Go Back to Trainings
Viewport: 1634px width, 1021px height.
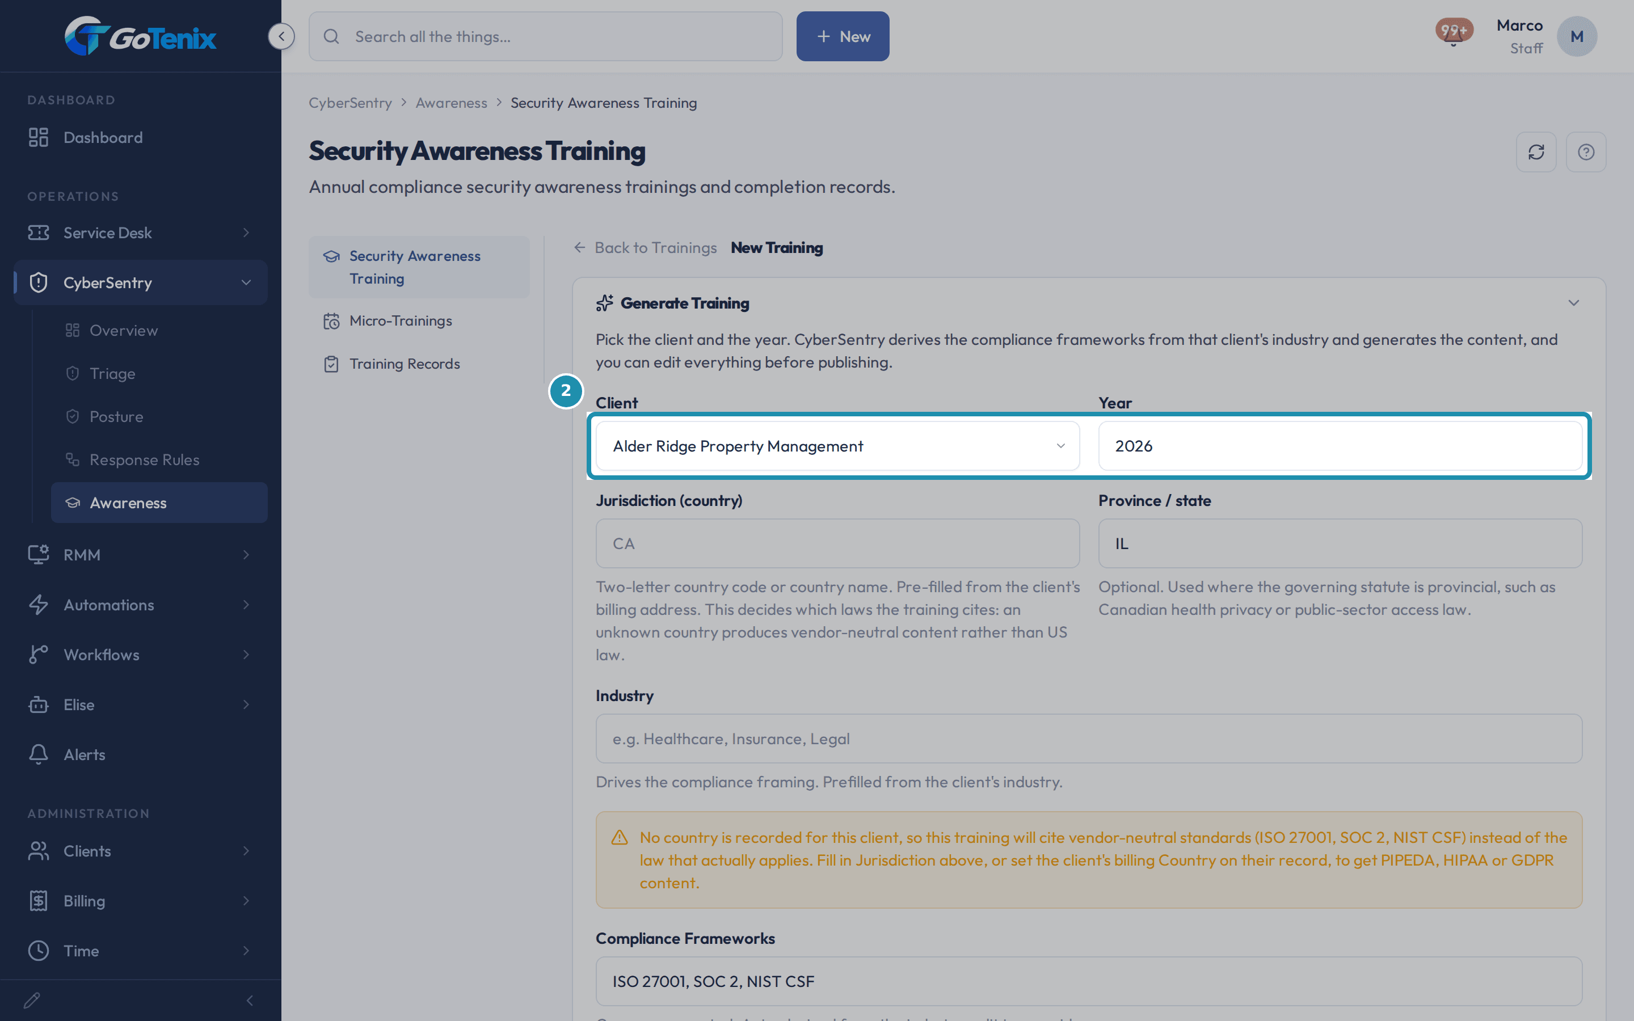tap(645, 248)
